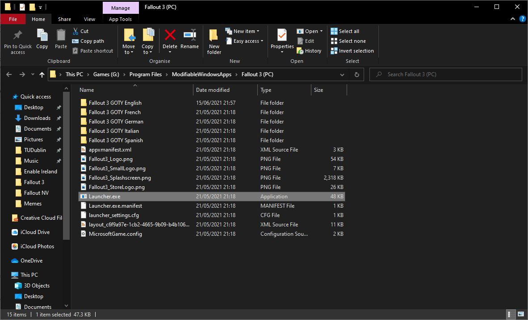The image size is (528, 320).
Task: Create a New folder from ribbon
Action: [214, 41]
